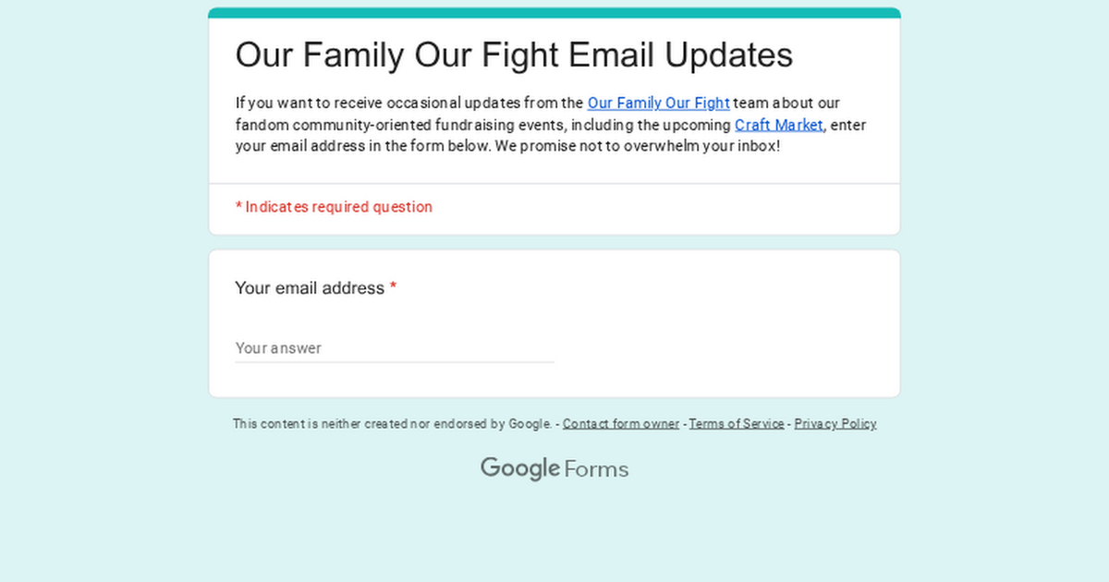Click the teal header bar atop form
The image size is (1109, 582).
[x=554, y=13]
